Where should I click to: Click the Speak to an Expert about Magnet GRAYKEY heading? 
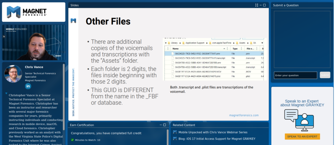302,103
